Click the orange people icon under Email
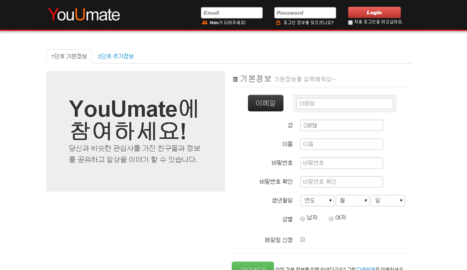Viewport: 467px width, 270px height. tap(205, 22)
